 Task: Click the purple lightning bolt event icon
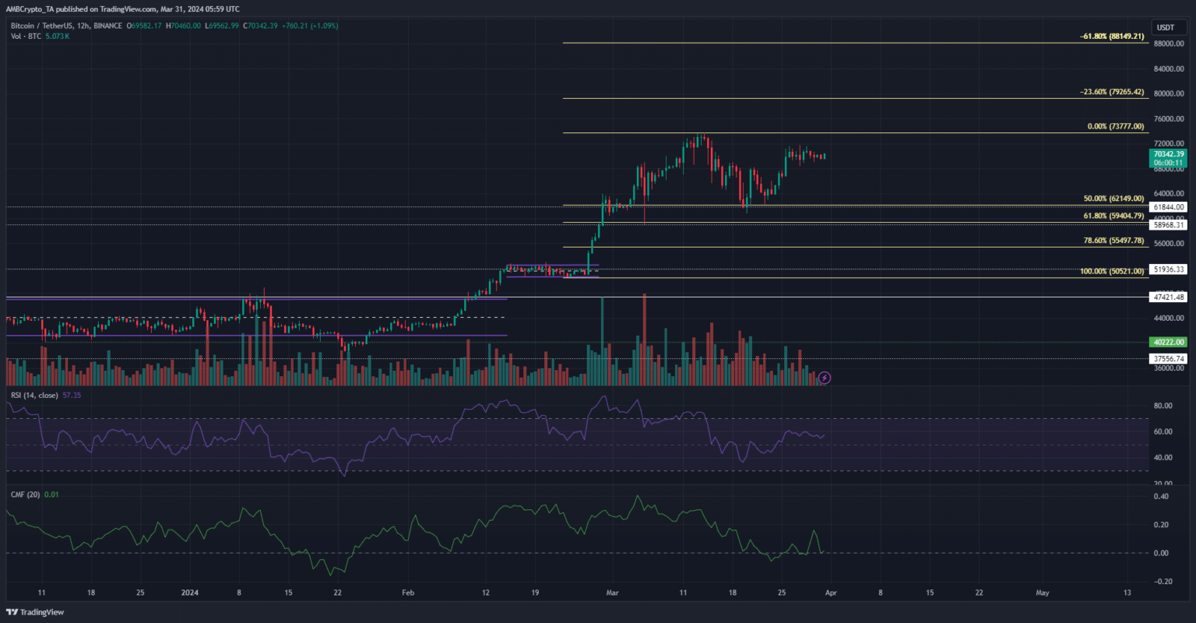[x=825, y=378]
